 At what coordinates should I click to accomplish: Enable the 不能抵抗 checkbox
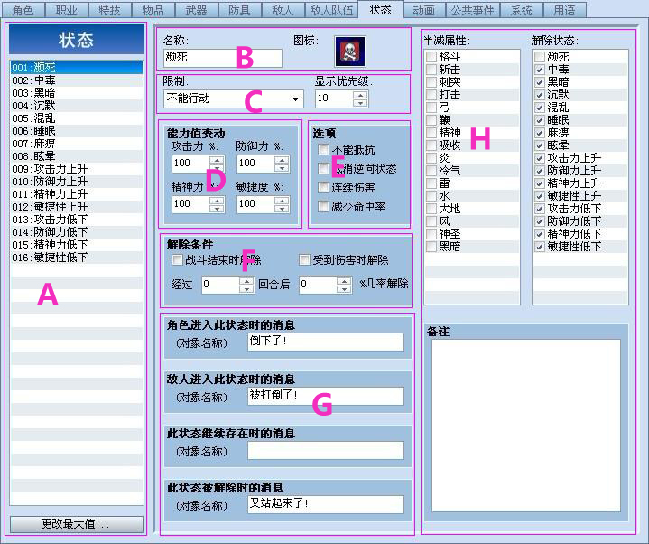click(323, 150)
